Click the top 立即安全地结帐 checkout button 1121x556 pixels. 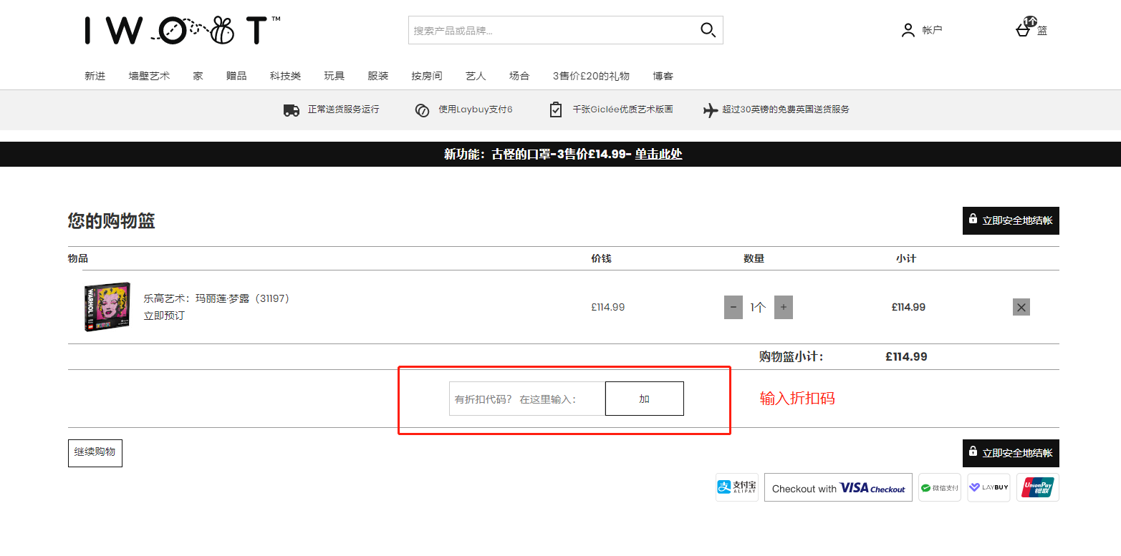click(1010, 220)
